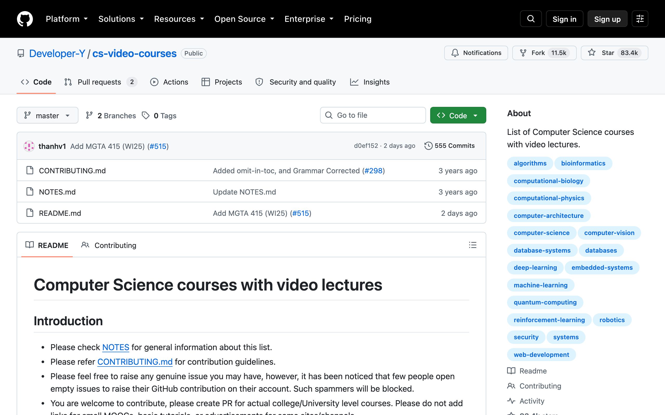Click the commit history clock icon
The image size is (665, 415).
point(428,146)
